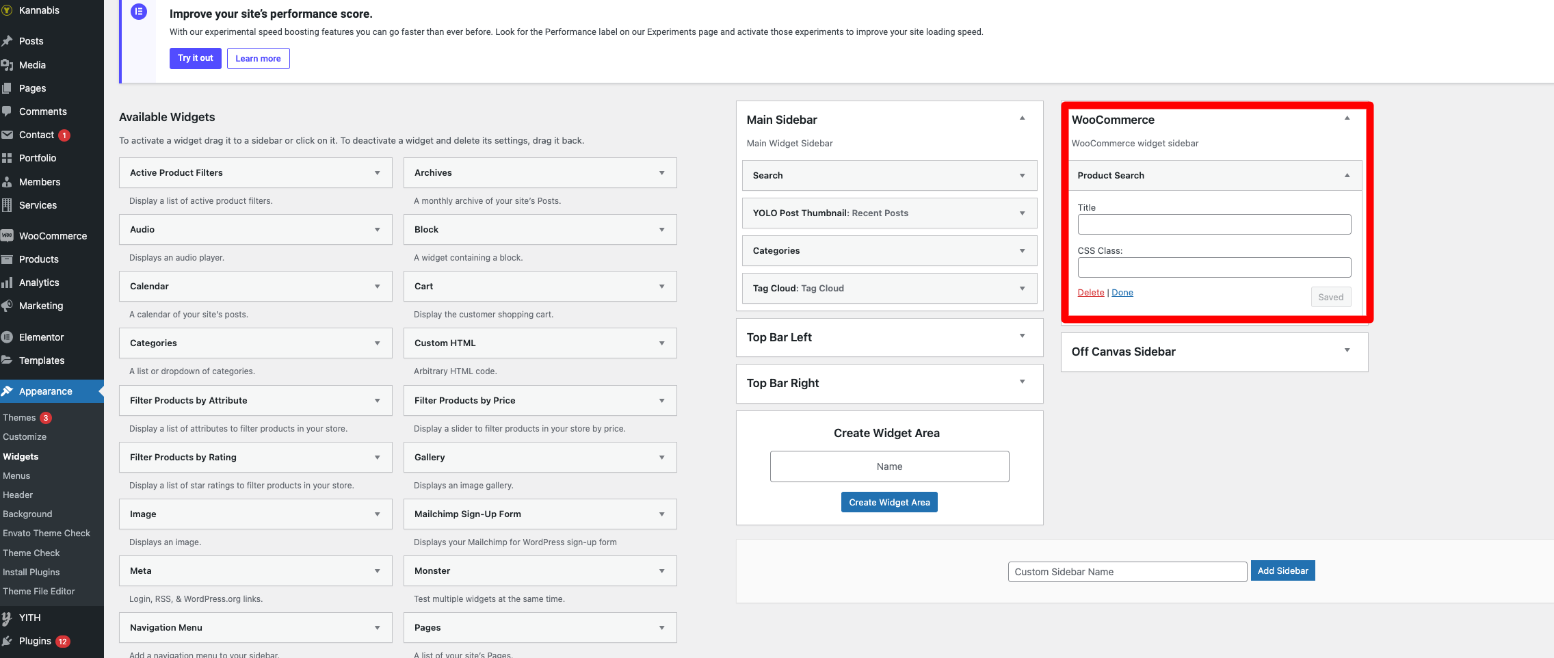Expand the Top Bar Right area
The image size is (1554, 658).
coord(1023,382)
